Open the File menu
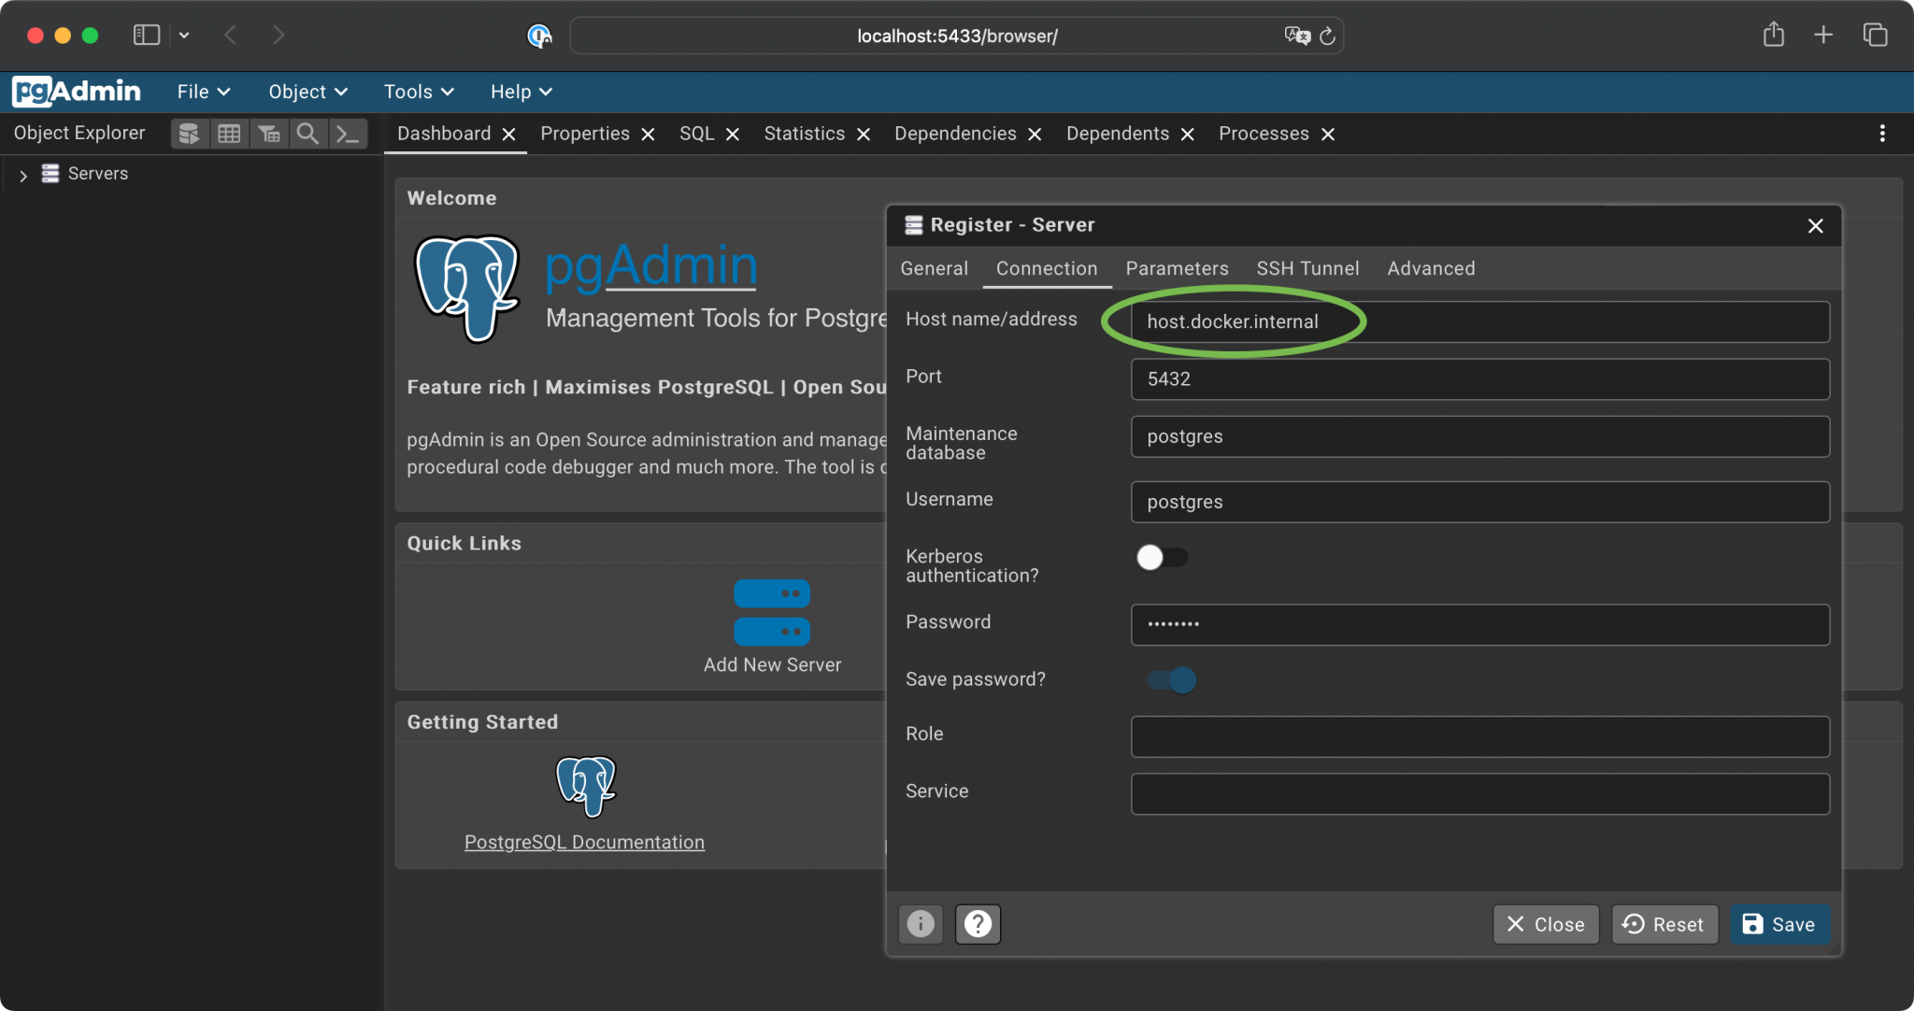 204,92
